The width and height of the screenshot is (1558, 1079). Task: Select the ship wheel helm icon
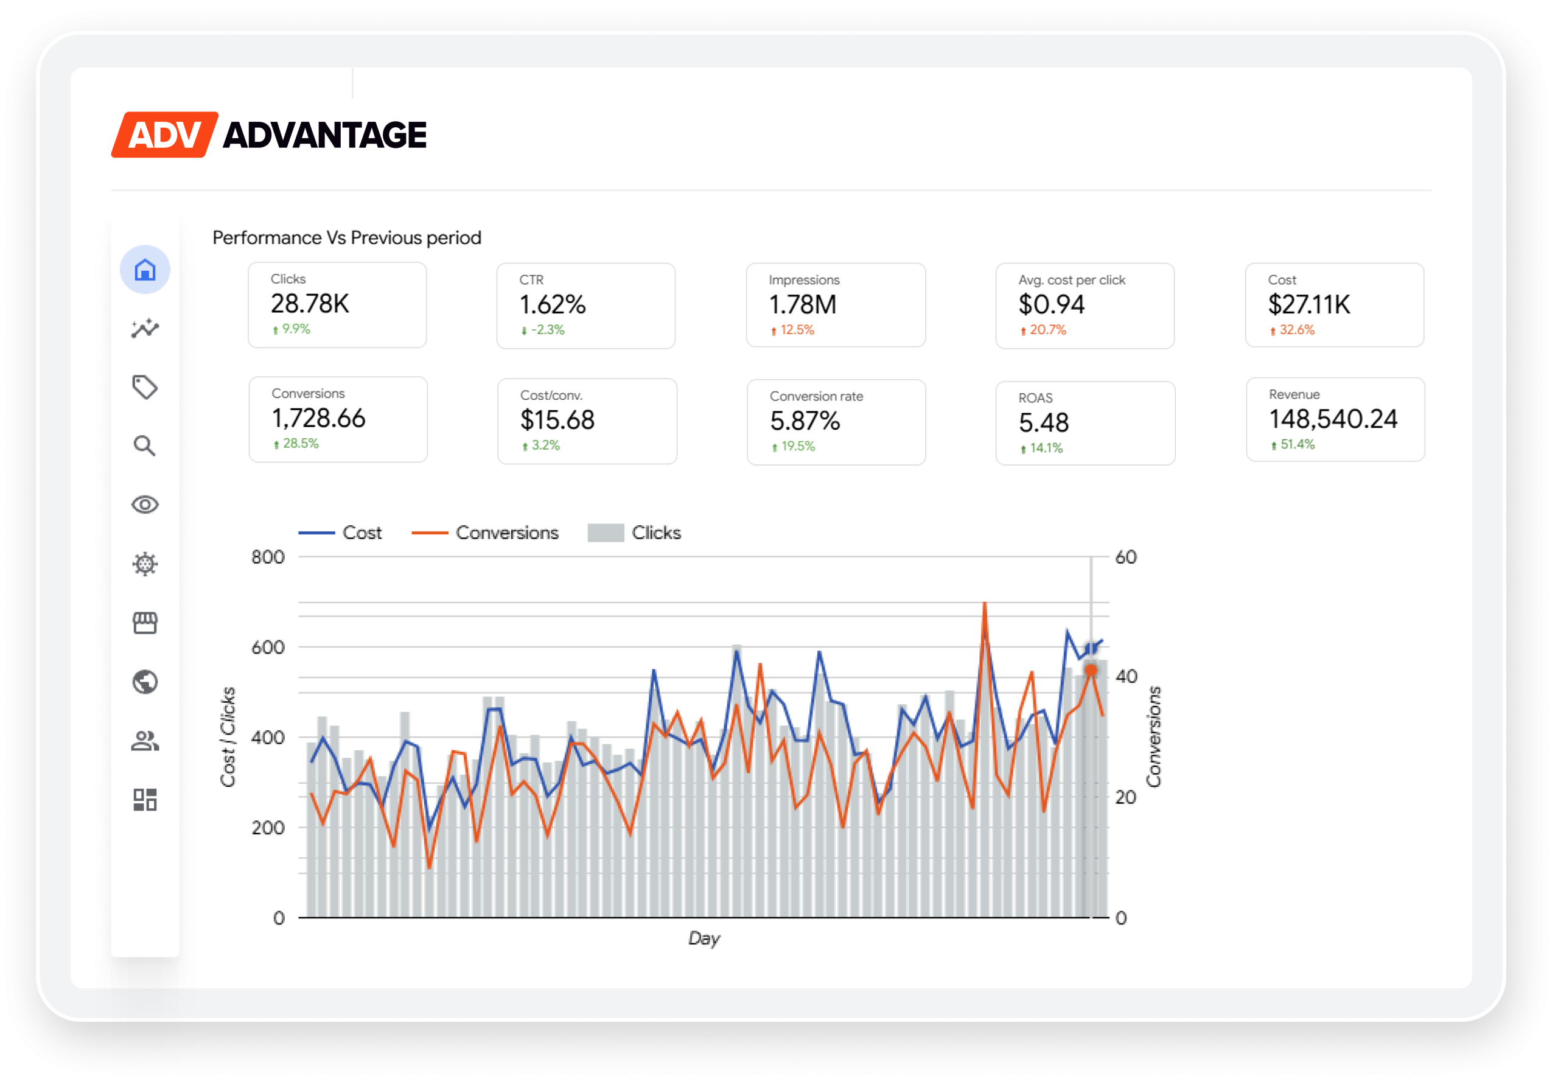tap(145, 564)
